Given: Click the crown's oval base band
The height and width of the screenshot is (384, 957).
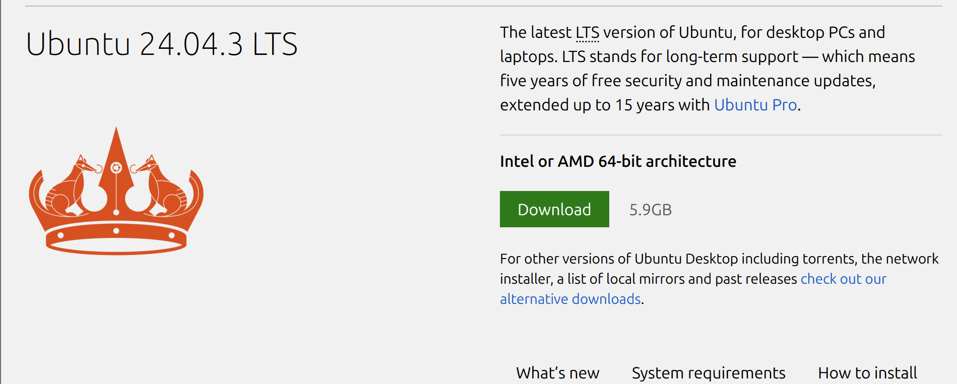Looking at the screenshot, I should tap(116, 245).
